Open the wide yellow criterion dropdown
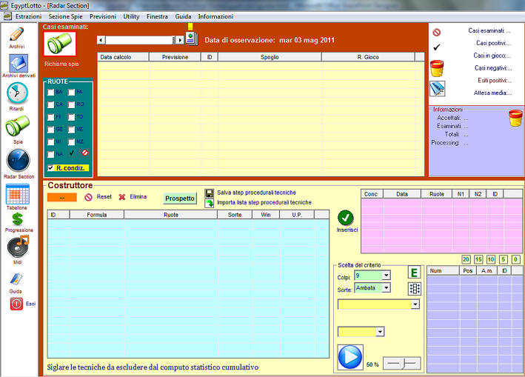 [415, 304]
